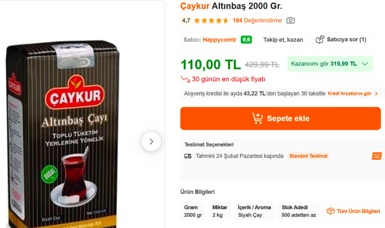Click the Standart Teslimat label
This screenshot has height=228, width=385.
(x=308, y=156)
